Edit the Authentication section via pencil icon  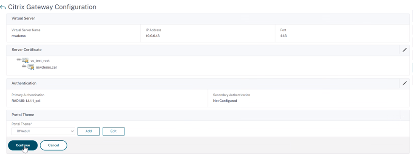tap(405, 83)
